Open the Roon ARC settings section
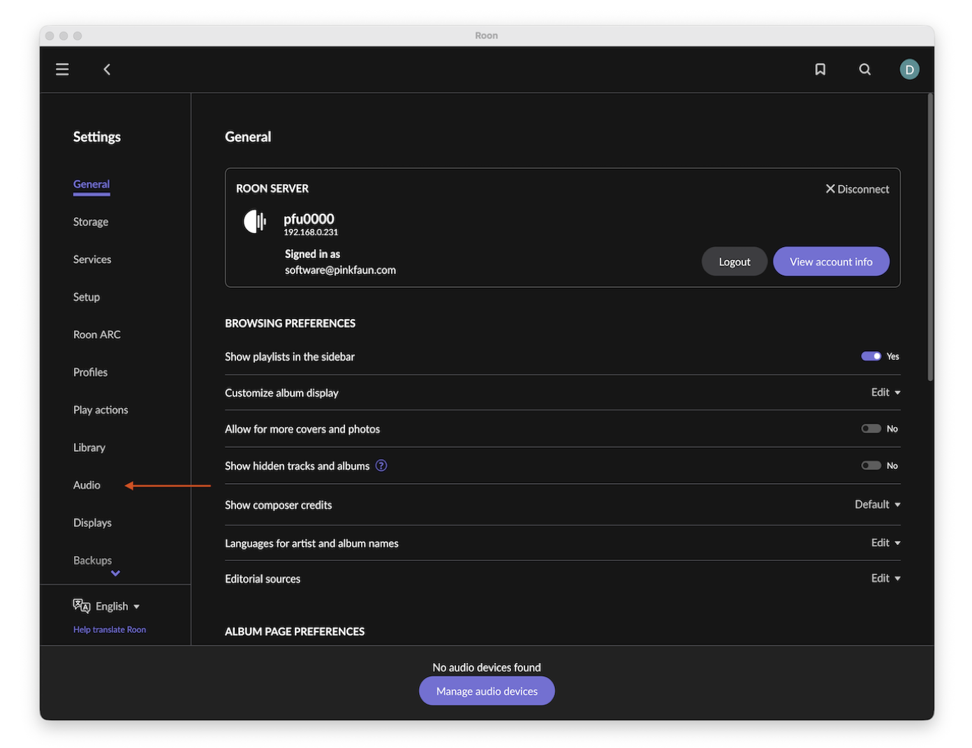The width and height of the screenshot is (972, 748). pyautogui.click(x=97, y=335)
